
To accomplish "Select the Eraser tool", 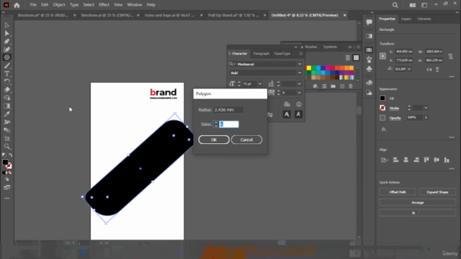I will click(6, 90).
